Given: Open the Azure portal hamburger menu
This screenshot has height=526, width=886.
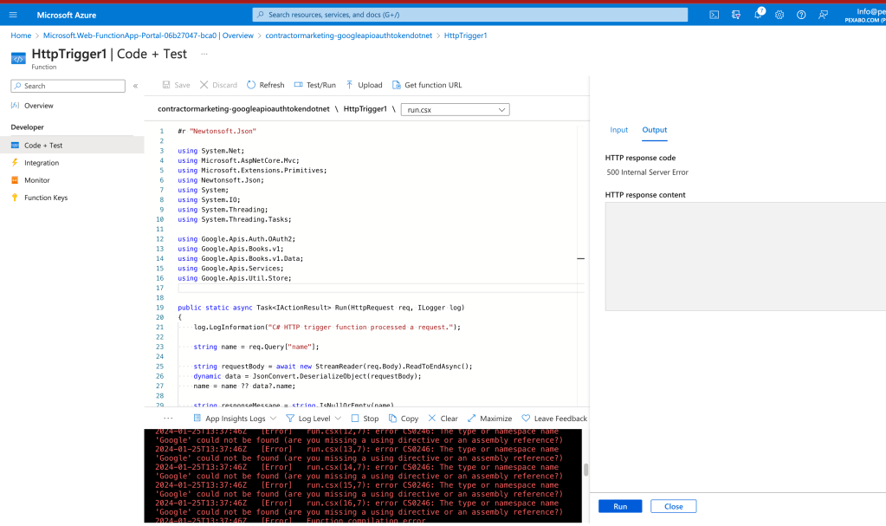Looking at the screenshot, I should coord(13,15).
